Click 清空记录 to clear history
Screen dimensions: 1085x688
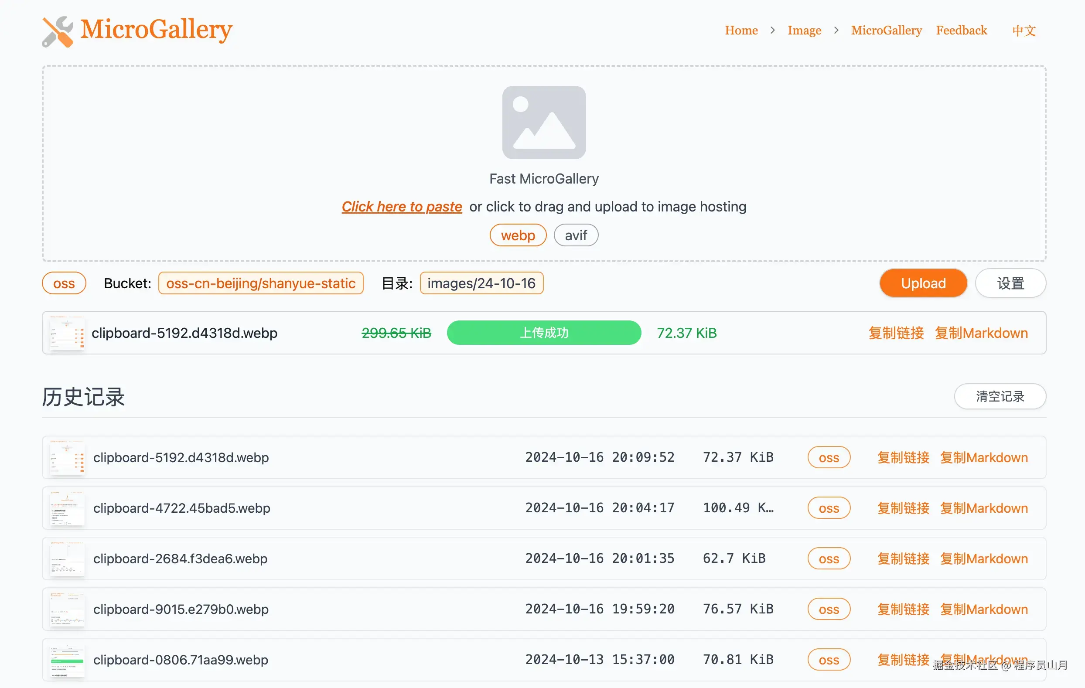[1000, 396]
